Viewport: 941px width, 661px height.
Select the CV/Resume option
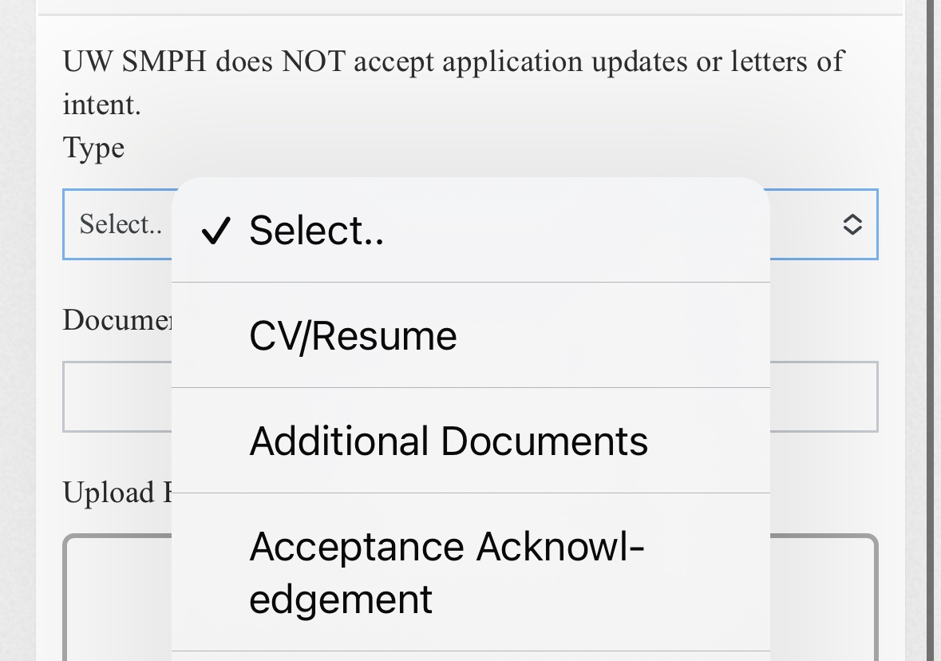tap(353, 336)
